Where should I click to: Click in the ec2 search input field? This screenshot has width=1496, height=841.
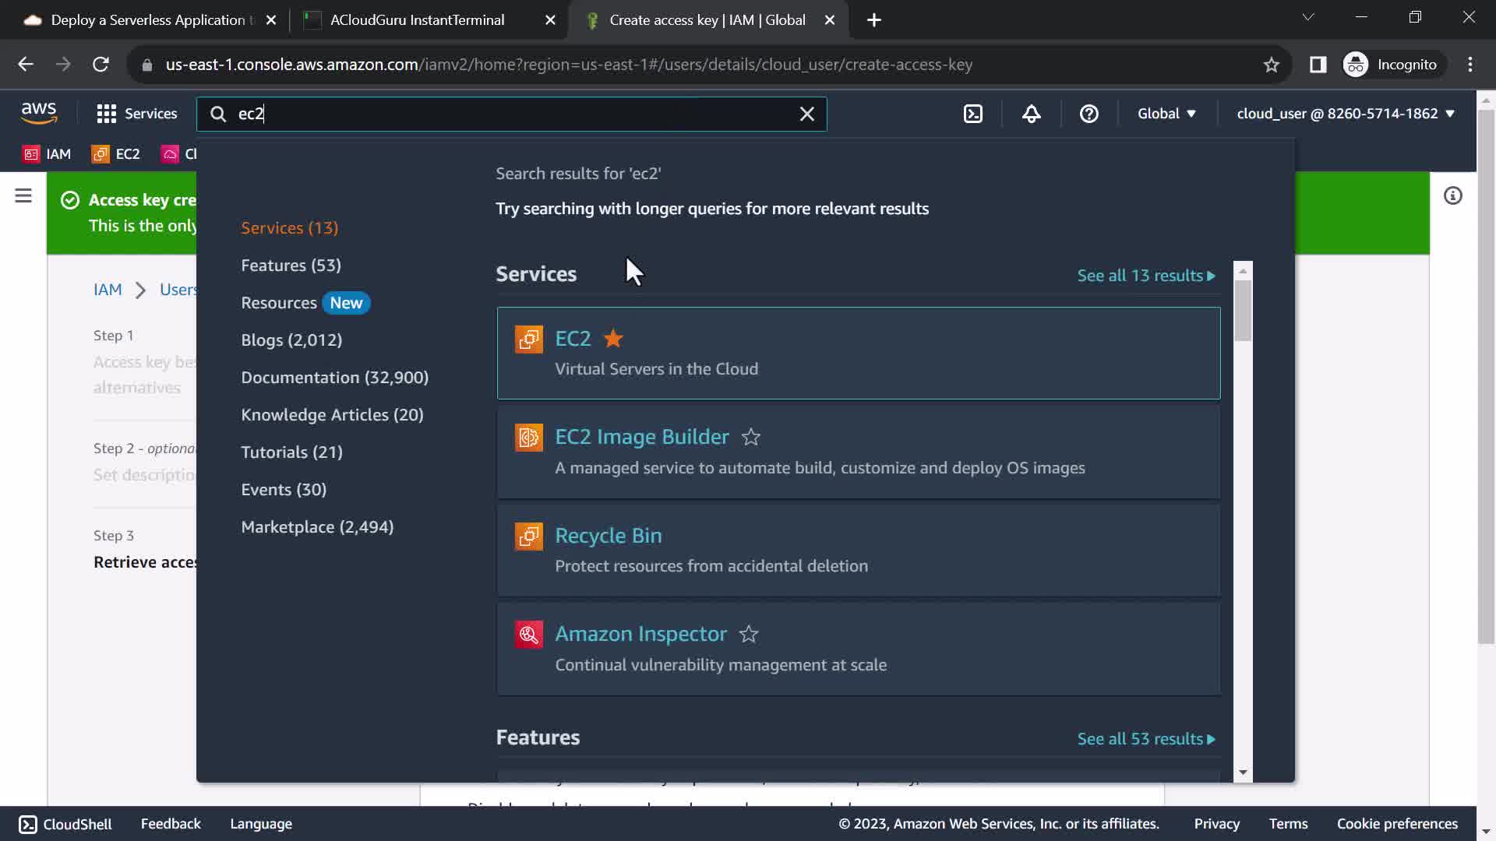pyautogui.click(x=506, y=114)
